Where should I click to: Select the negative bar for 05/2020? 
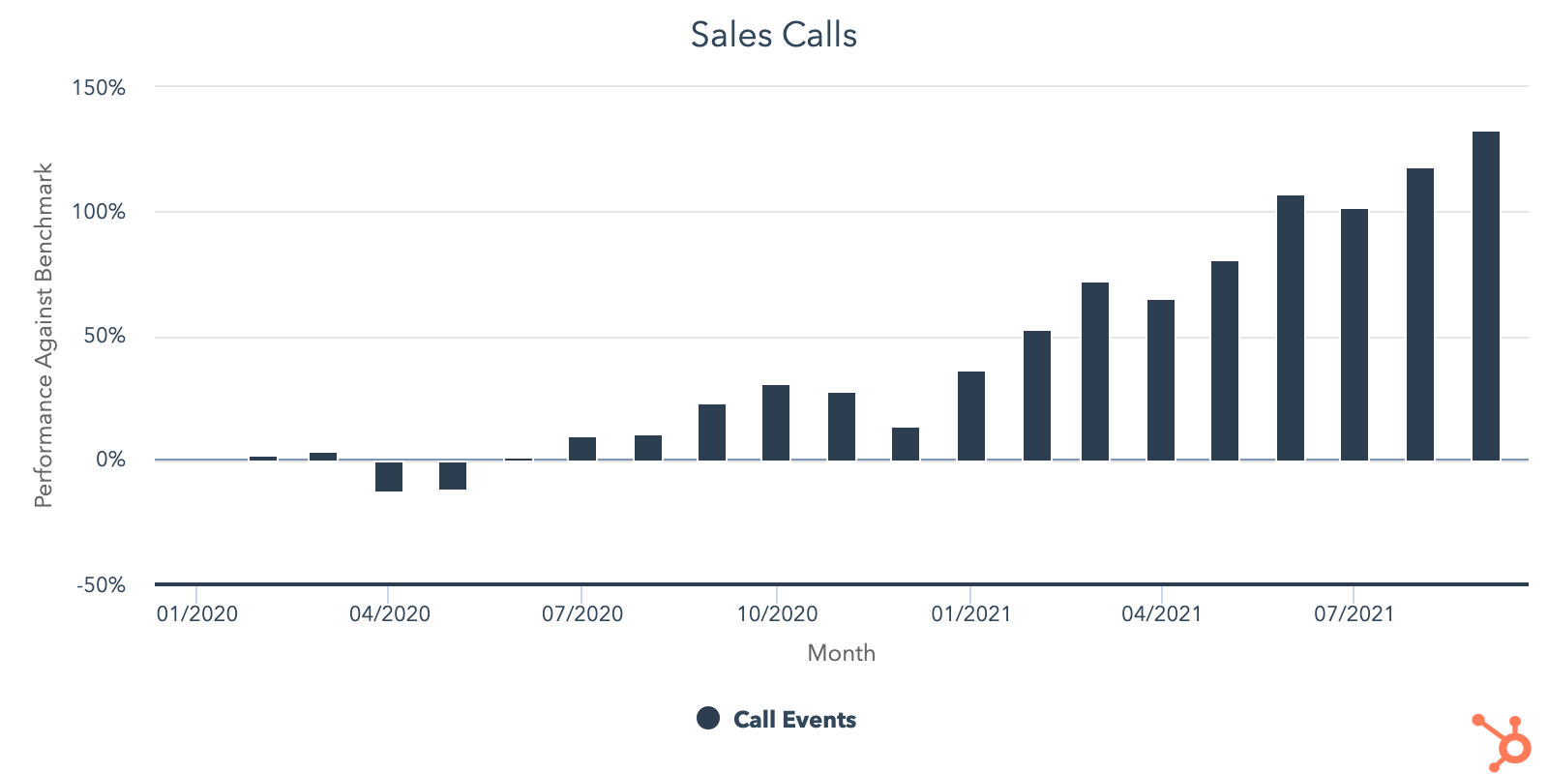coord(453,475)
